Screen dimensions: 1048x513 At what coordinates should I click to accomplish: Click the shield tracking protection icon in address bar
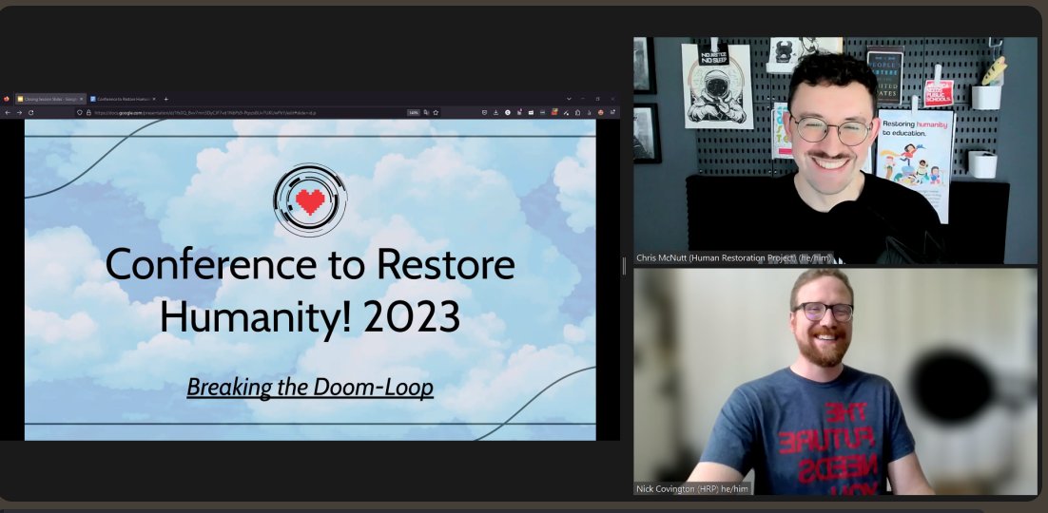(x=80, y=113)
